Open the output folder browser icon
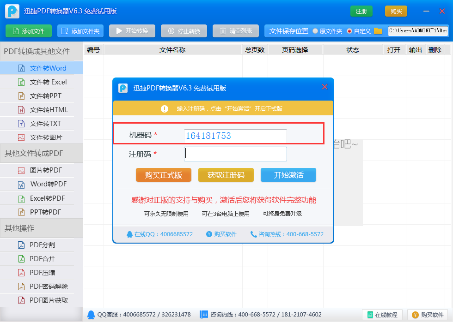Viewport: 453px width, 322px height. [378, 31]
